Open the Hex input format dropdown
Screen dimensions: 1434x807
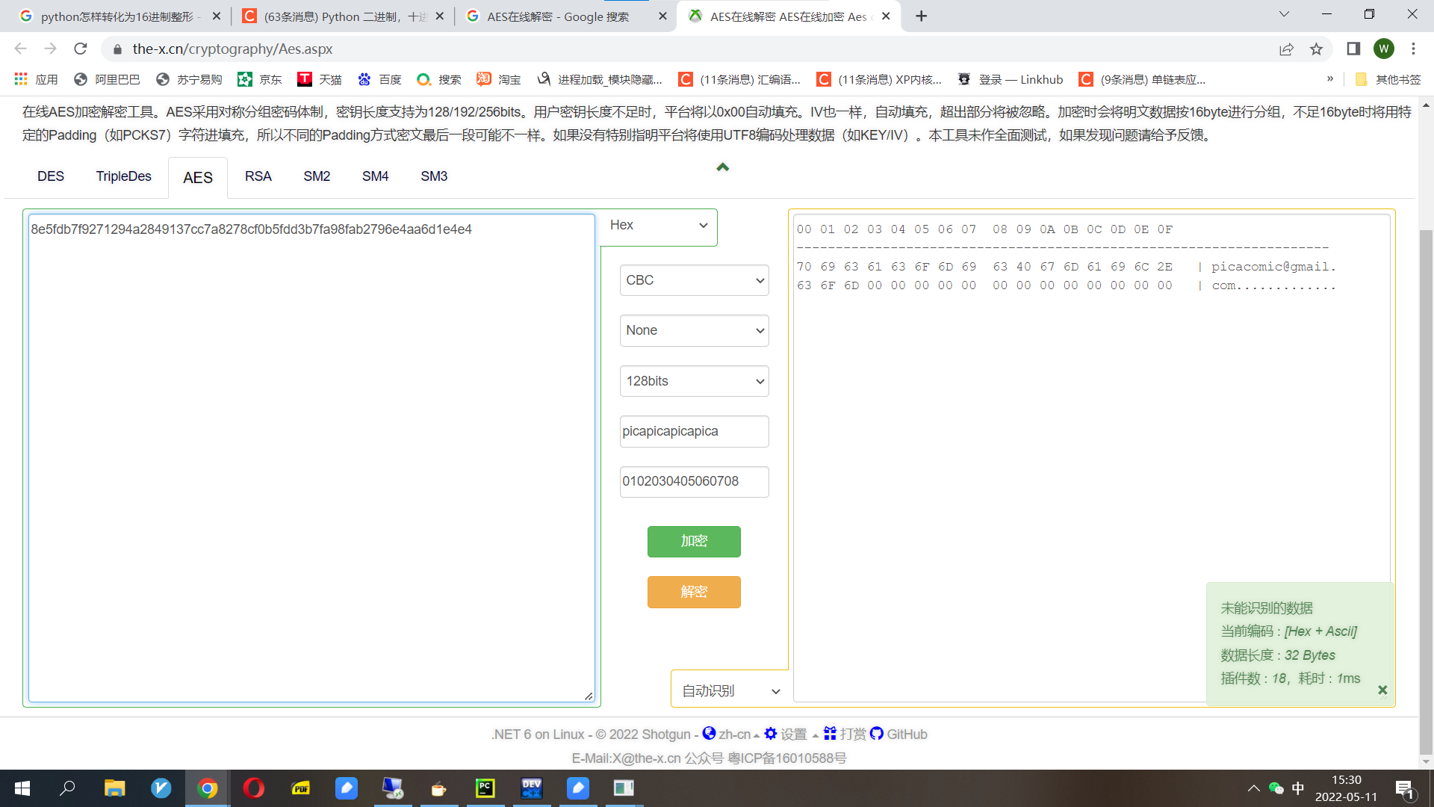point(658,226)
